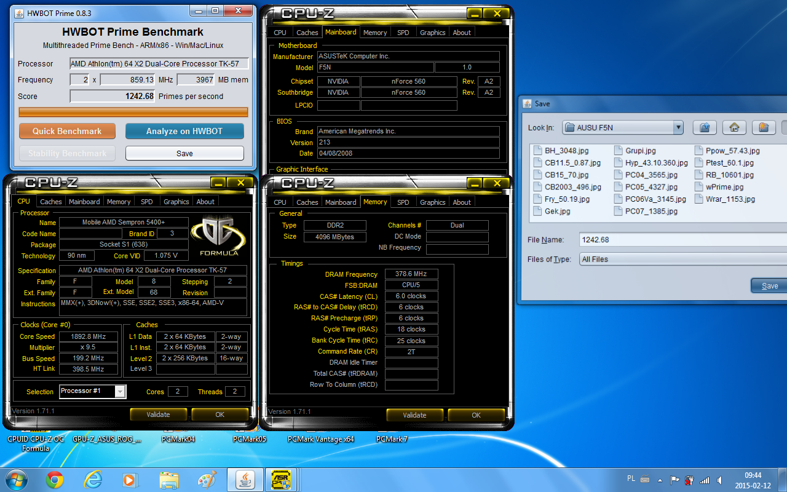Click OK in the CPU-Z Memory window
Screen dimensions: 787x492
pyautogui.click(x=476, y=415)
